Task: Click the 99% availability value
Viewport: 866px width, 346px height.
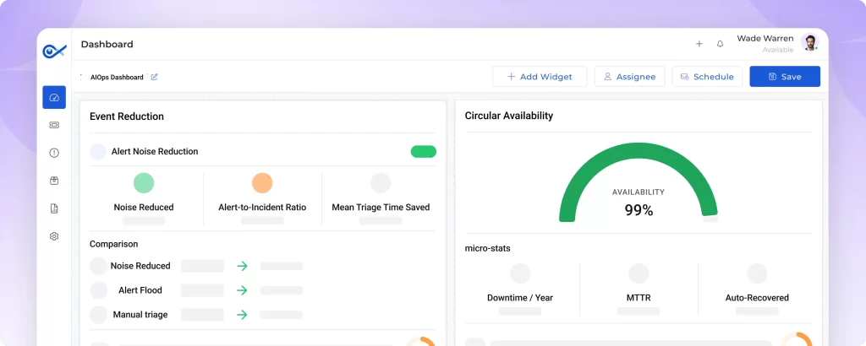Action: [639, 210]
